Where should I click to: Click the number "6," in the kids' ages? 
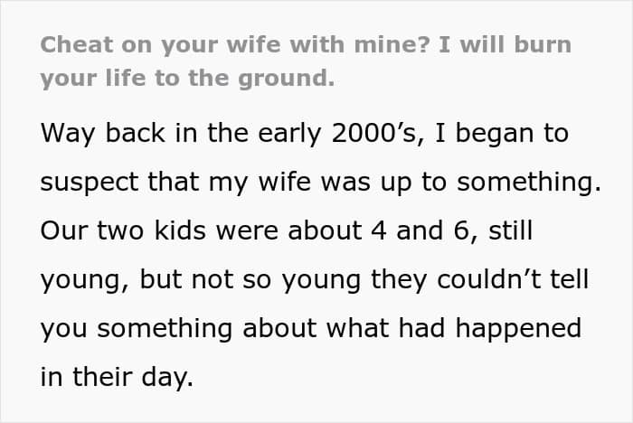point(467,231)
